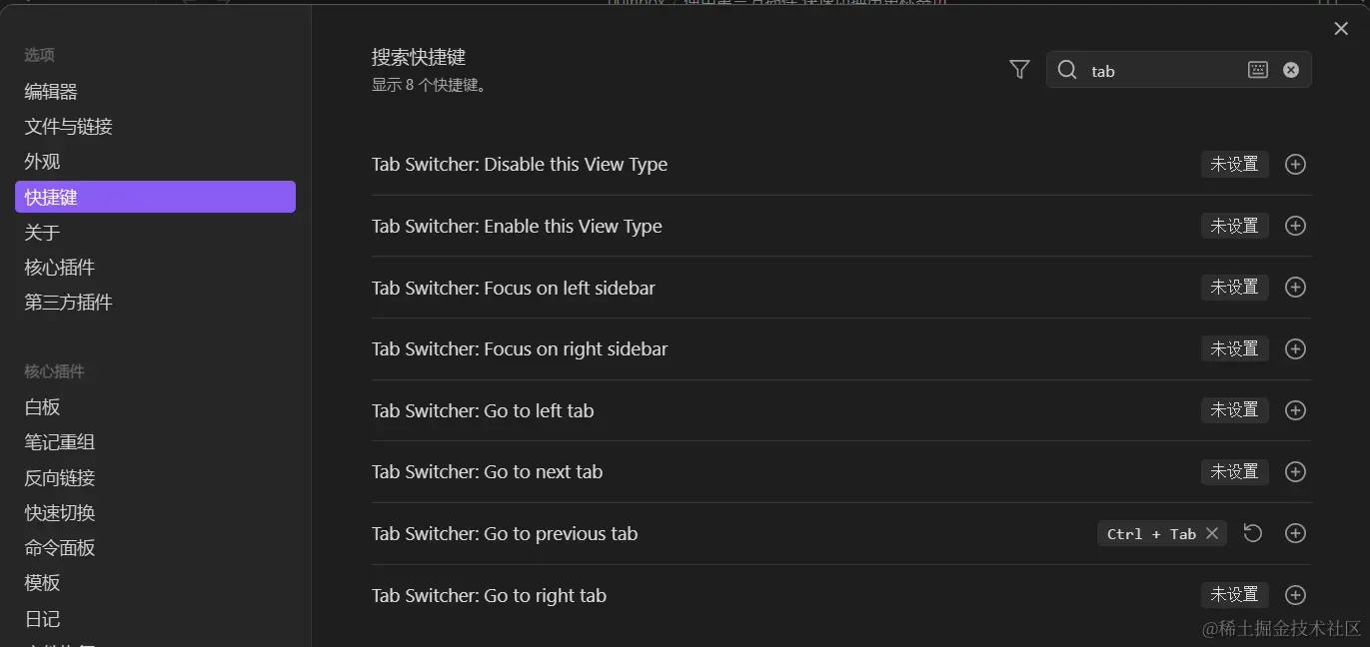
Task: Add hotkey for Tab Switcher: Go to next tab
Action: [1295, 471]
